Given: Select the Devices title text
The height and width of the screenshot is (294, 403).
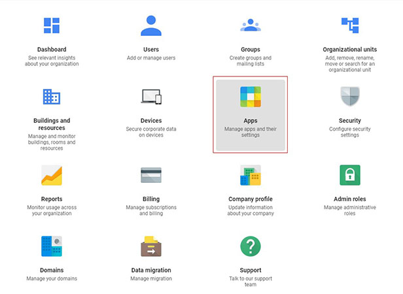Looking at the screenshot, I should click(x=151, y=120).
